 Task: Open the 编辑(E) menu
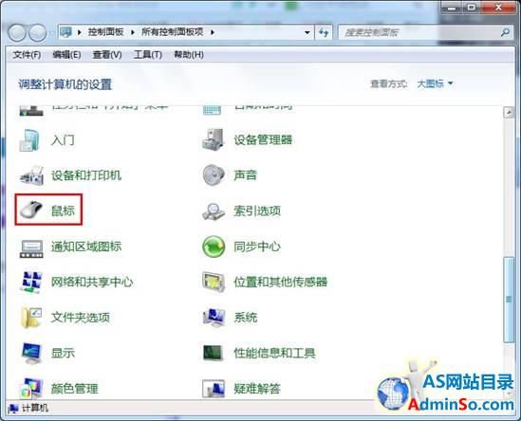coord(66,54)
